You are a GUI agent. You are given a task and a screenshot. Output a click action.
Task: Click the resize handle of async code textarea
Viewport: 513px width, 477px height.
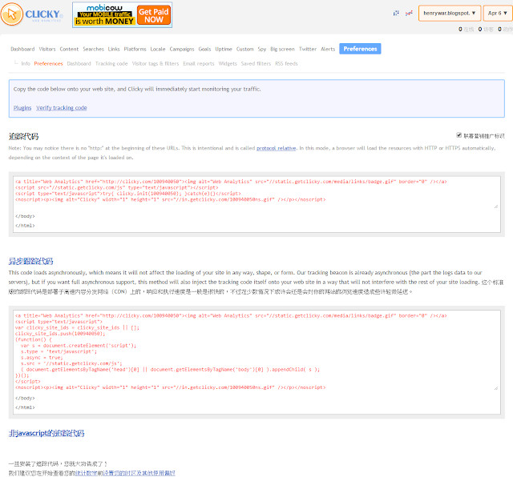coord(496,388)
